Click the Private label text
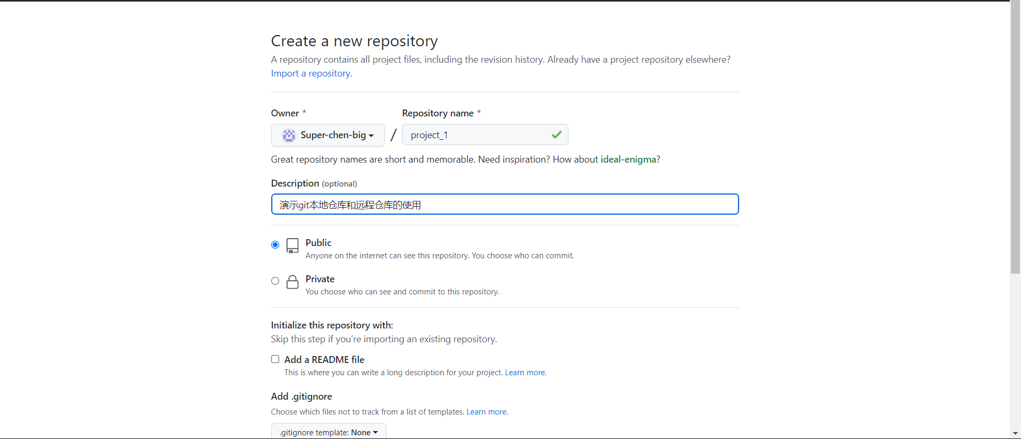Viewport: 1021px width, 439px height. (320, 279)
